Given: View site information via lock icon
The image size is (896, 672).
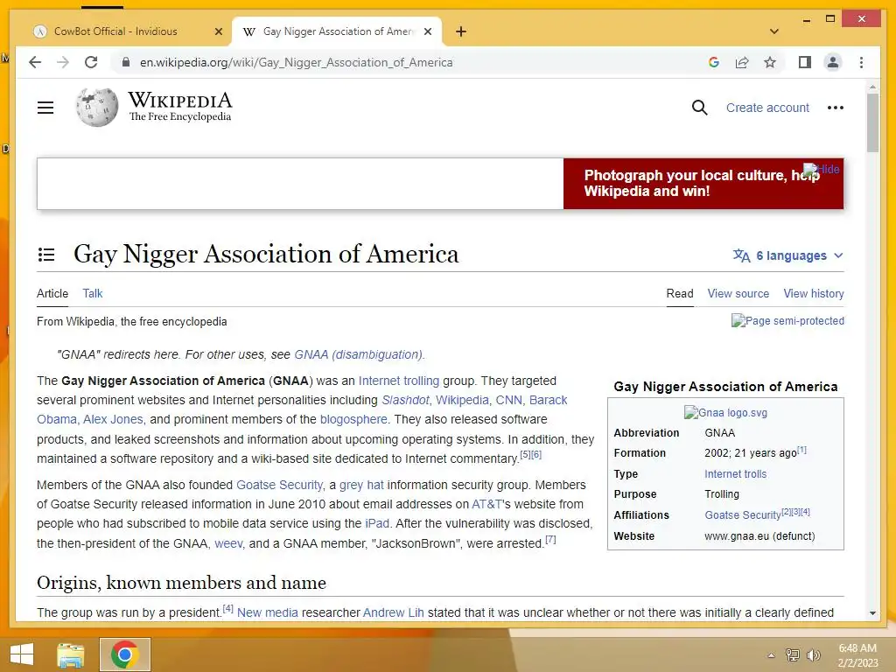Looking at the screenshot, I should click(x=126, y=62).
